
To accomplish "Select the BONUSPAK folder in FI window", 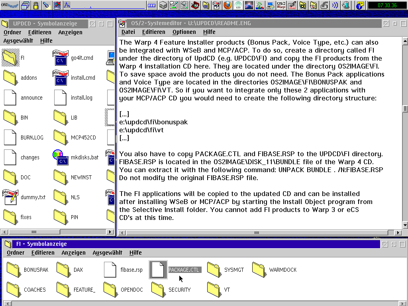I will [x=14, y=270].
